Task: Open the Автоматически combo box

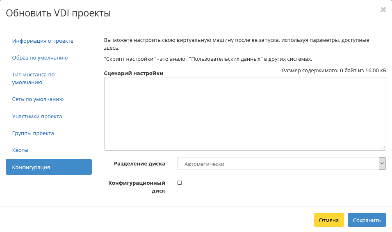Action: [282, 163]
